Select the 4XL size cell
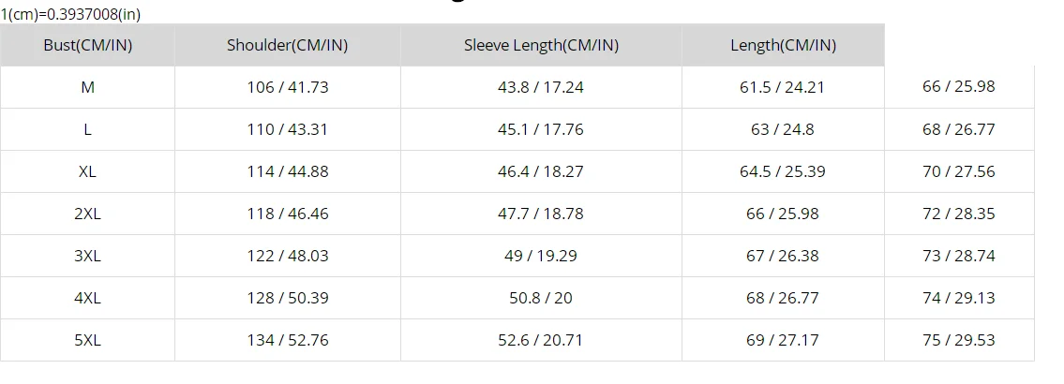This screenshot has height=384, width=1064. [x=87, y=298]
